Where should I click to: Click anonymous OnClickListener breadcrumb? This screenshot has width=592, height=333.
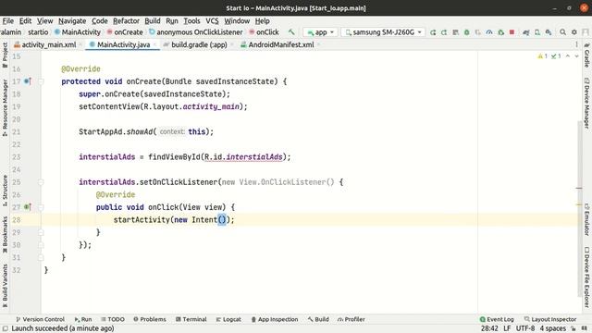click(196, 32)
